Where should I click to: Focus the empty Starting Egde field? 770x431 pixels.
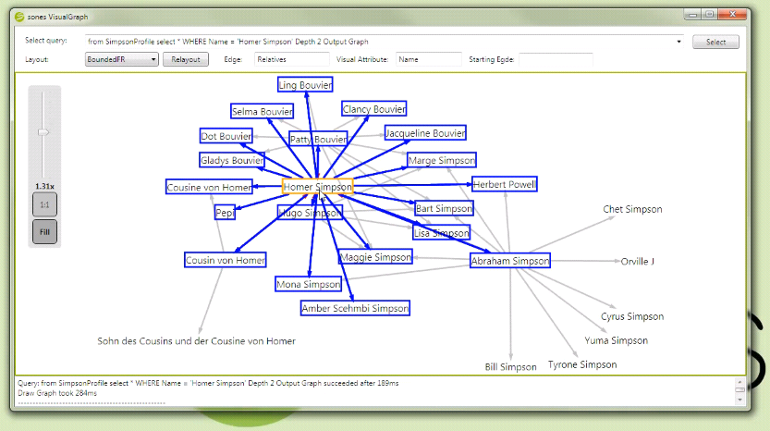click(556, 59)
